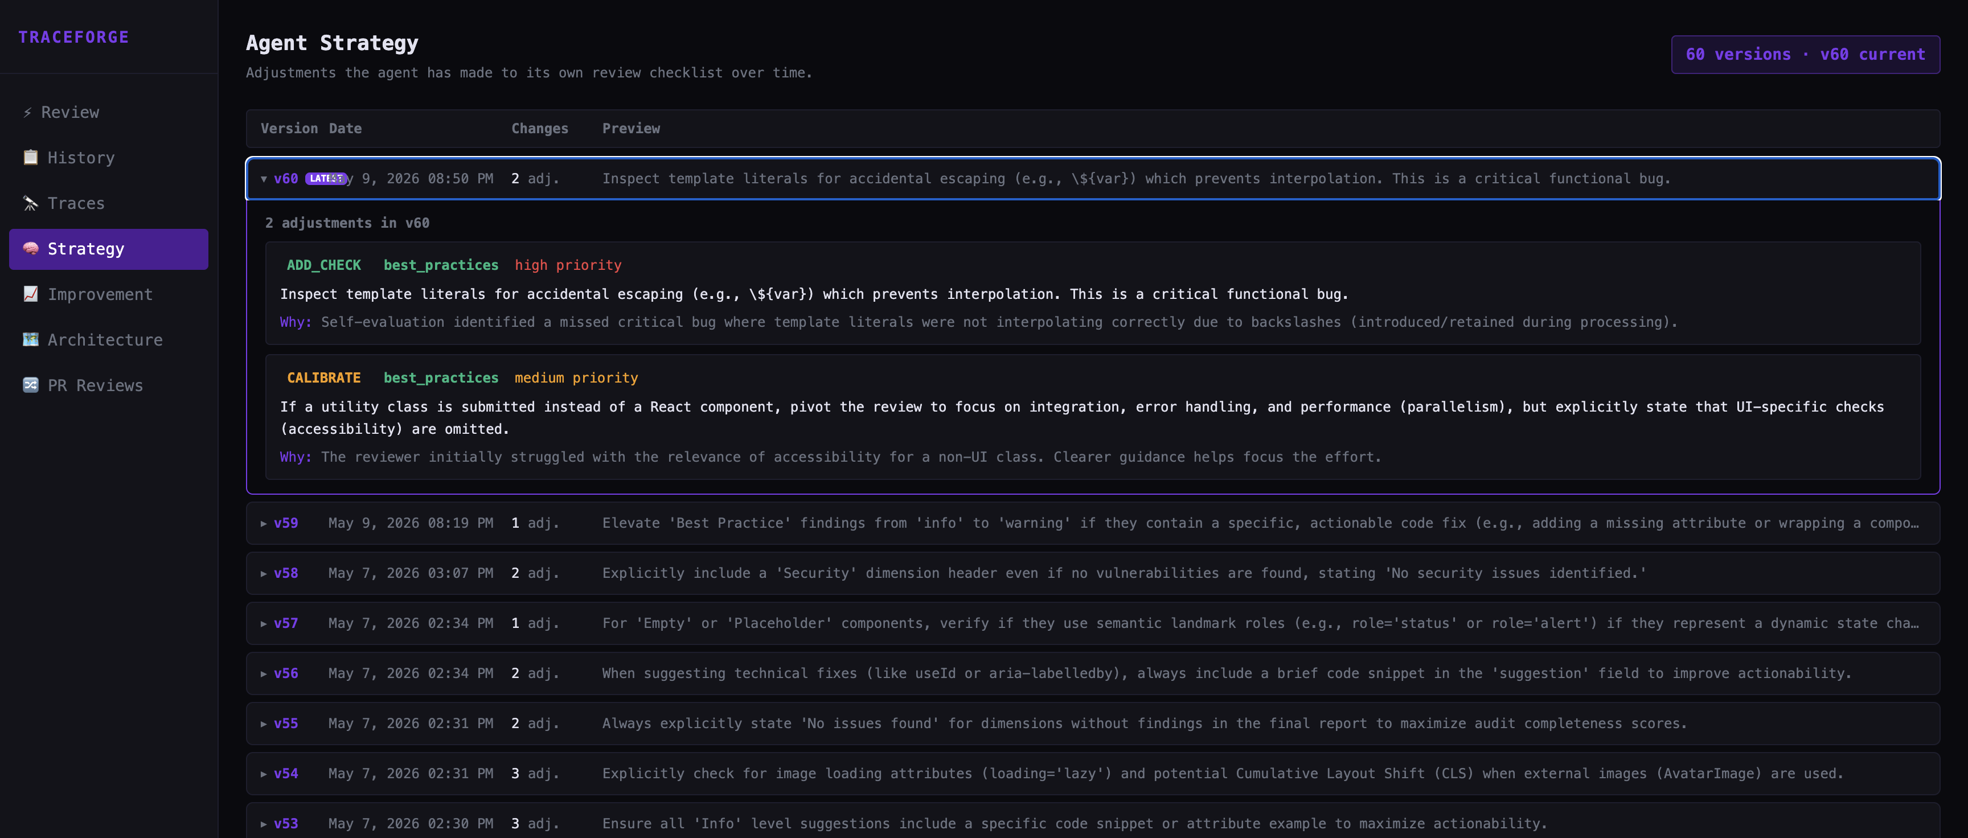Click the v54 '3 adj.' count
Screen dimensions: 1968x838
(535, 773)
